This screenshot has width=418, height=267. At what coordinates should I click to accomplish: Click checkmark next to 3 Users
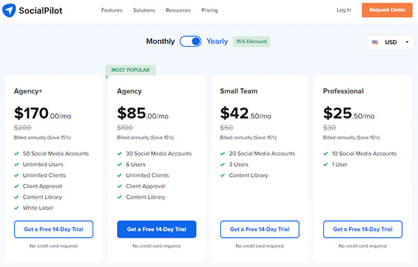[223, 165]
